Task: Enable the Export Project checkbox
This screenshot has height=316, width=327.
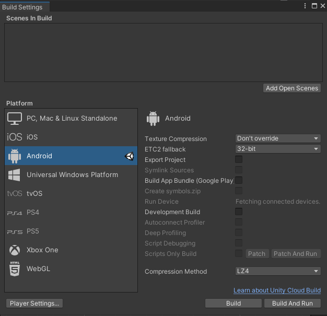Action: tap(239, 159)
